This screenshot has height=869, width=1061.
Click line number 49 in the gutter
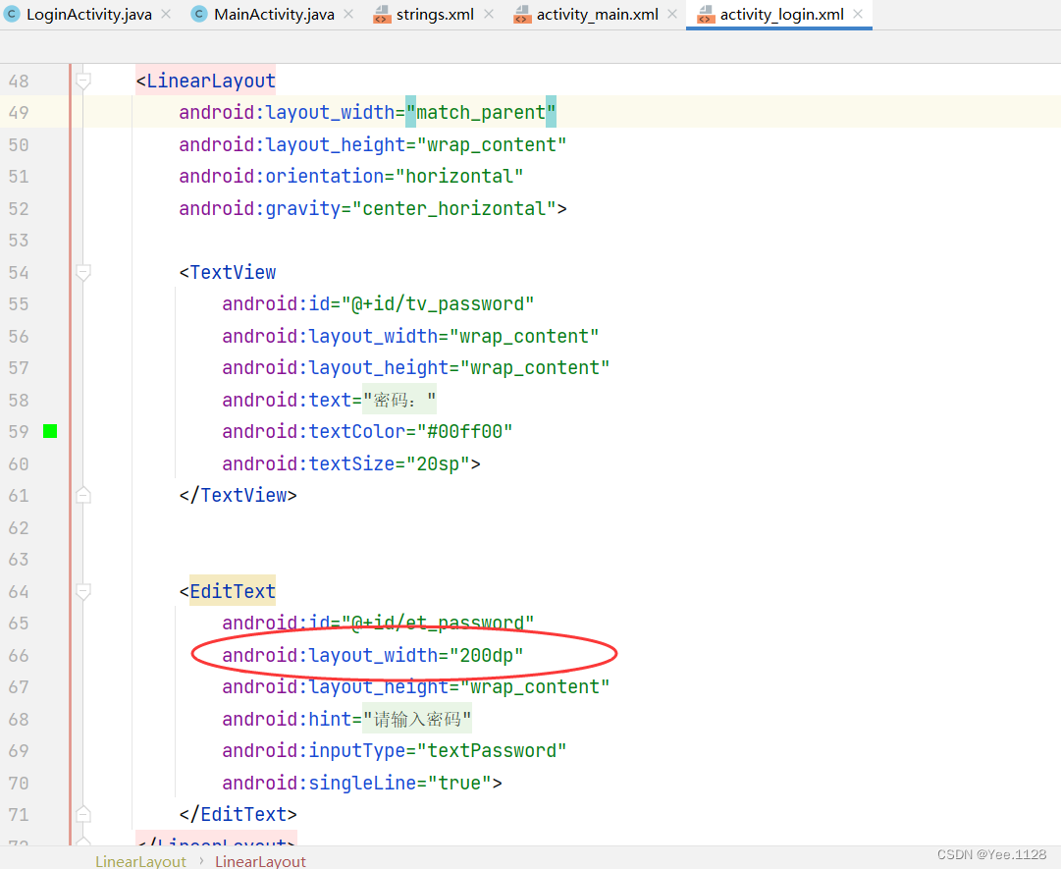tap(19, 112)
